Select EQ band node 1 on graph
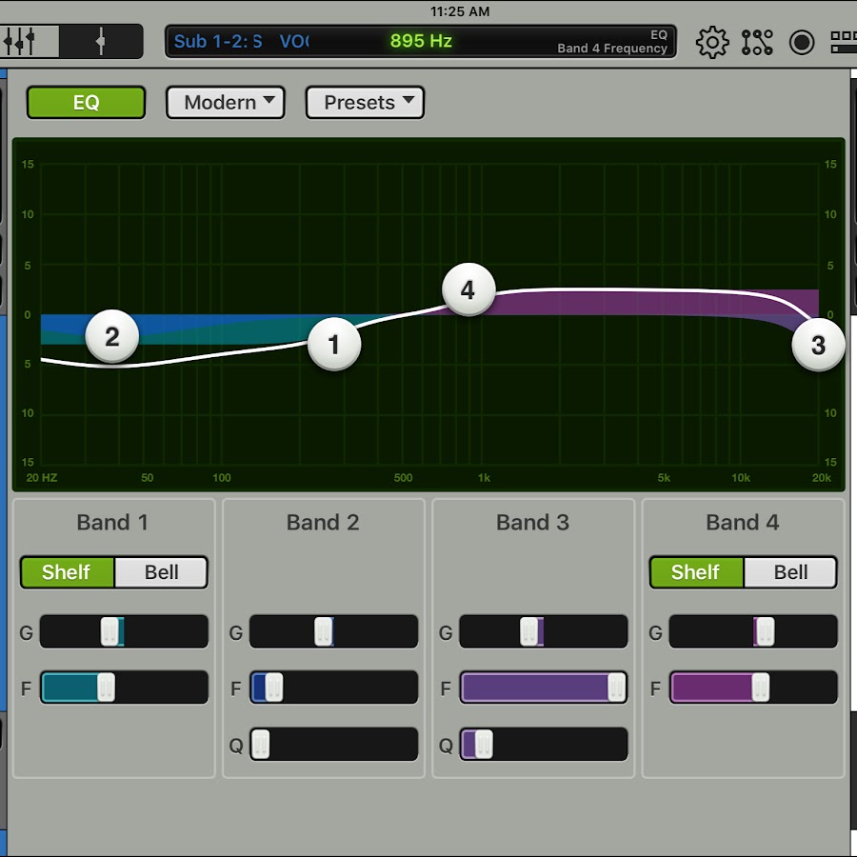Viewport: 857px width, 857px height. pyautogui.click(x=333, y=345)
